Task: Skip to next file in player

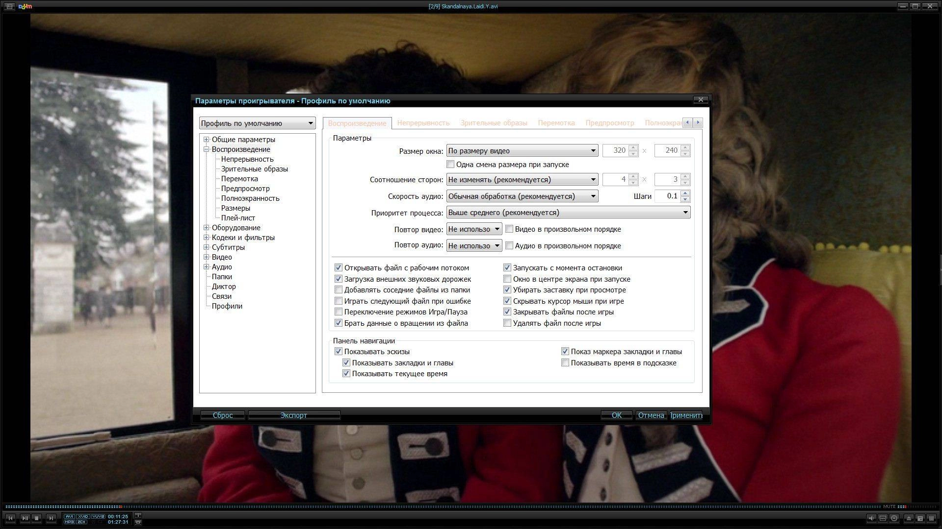Action: (x=51, y=518)
